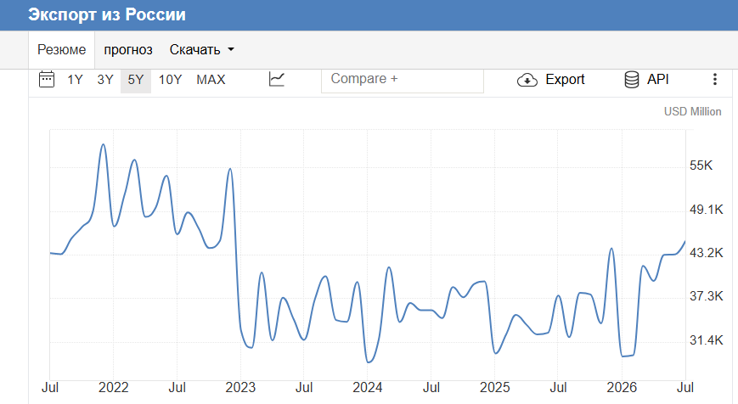
Task: Open the calendar date range picker
Action: click(47, 80)
